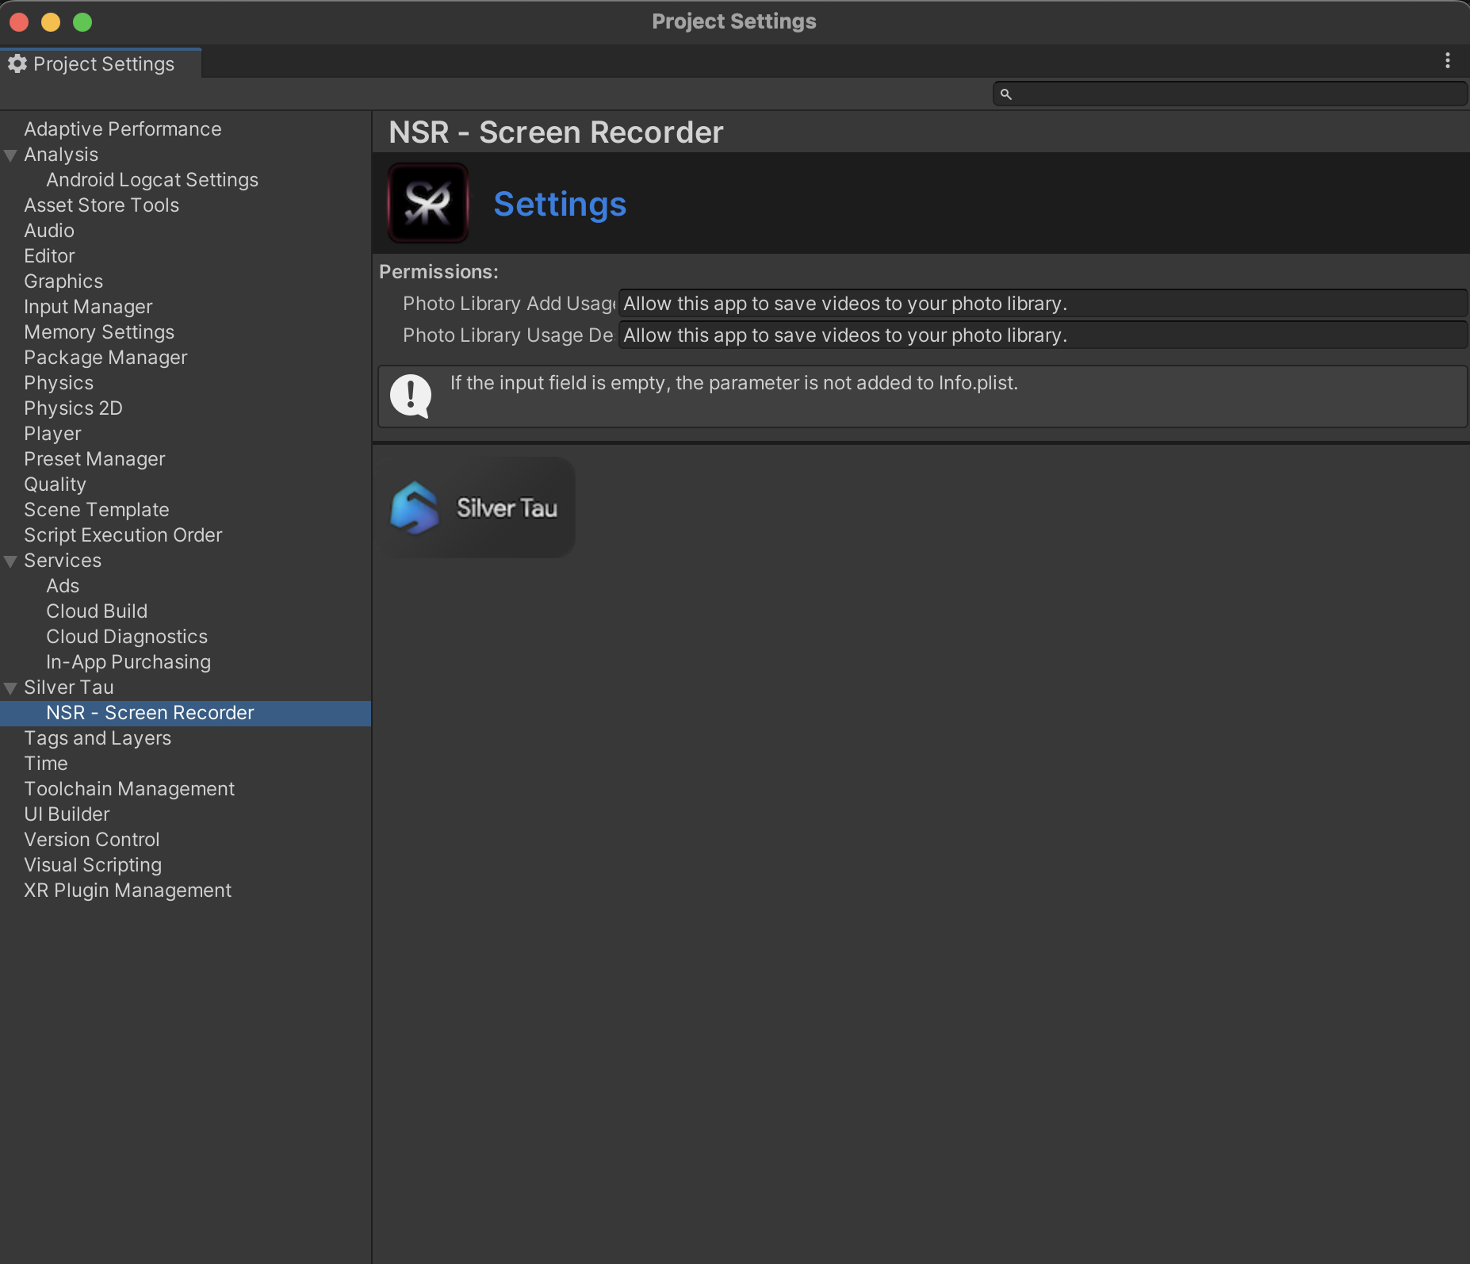Open Ads service settings
Image resolution: width=1470 pixels, height=1264 pixels.
63,586
